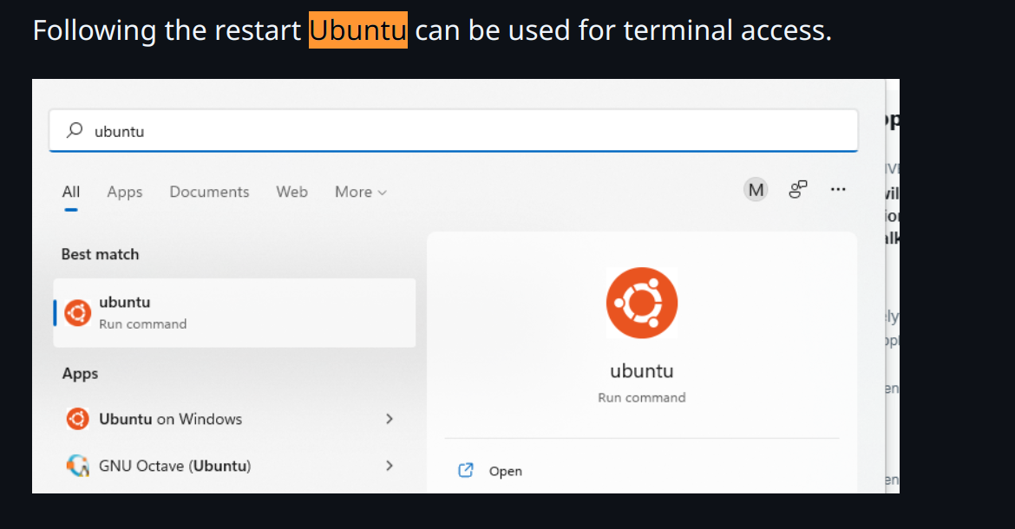Image resolution: width=1015 pixels, height=529 pixels.
Task: Select the ubuntu Run command best match
Action: [x=234, y=313]
